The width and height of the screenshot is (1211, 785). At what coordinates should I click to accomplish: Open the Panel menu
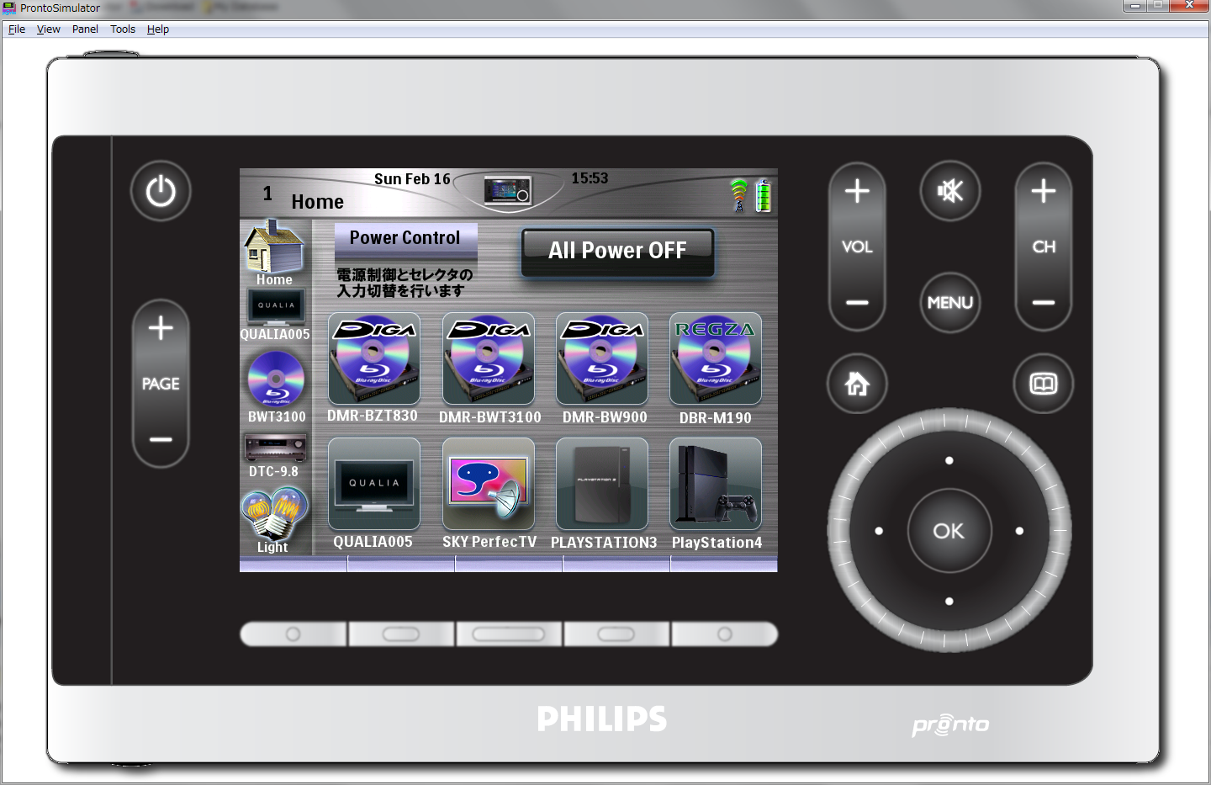point(85,29)
